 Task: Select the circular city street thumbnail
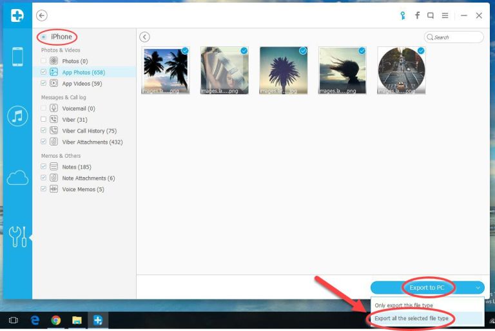(402, 70)
